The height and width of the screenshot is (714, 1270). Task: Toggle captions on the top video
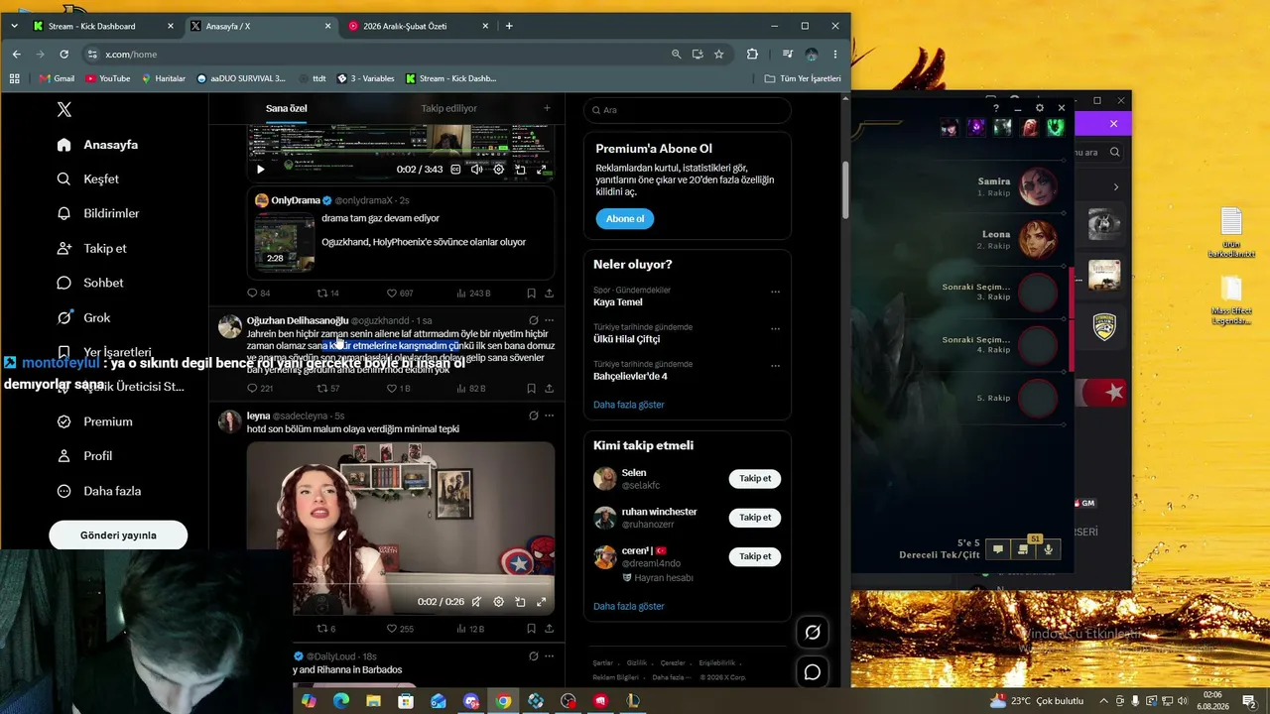(455, 170)
